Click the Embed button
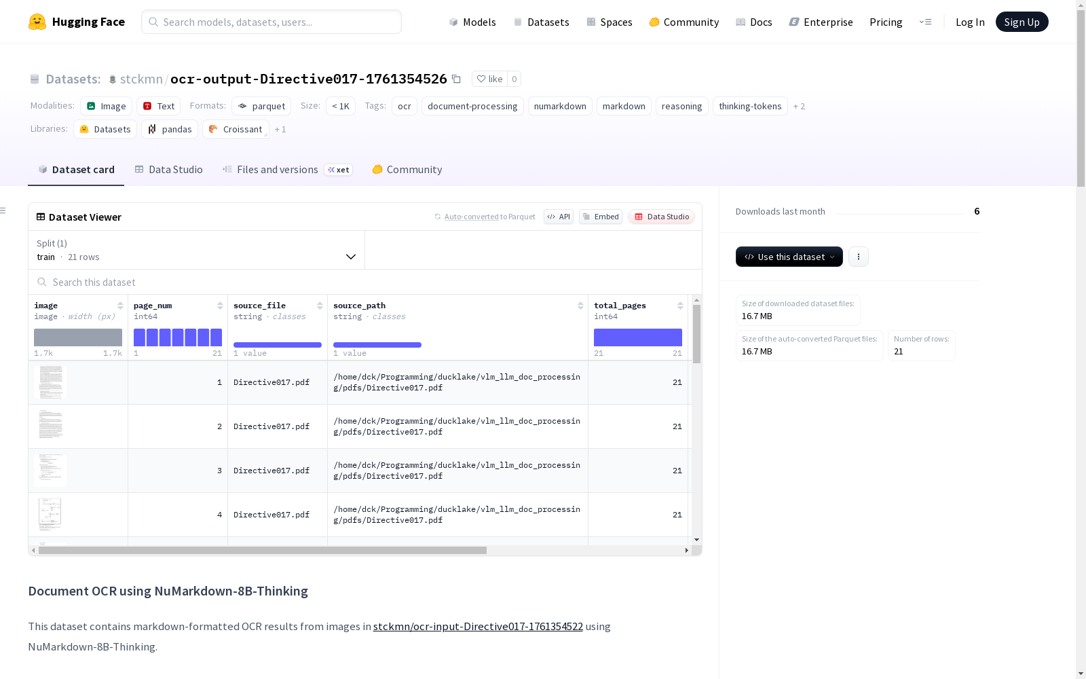The image size is (1086, 679). [601, 217]
